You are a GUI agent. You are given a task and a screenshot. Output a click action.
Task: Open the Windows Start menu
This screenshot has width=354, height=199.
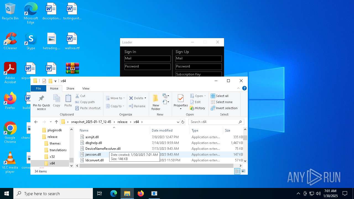7,193
